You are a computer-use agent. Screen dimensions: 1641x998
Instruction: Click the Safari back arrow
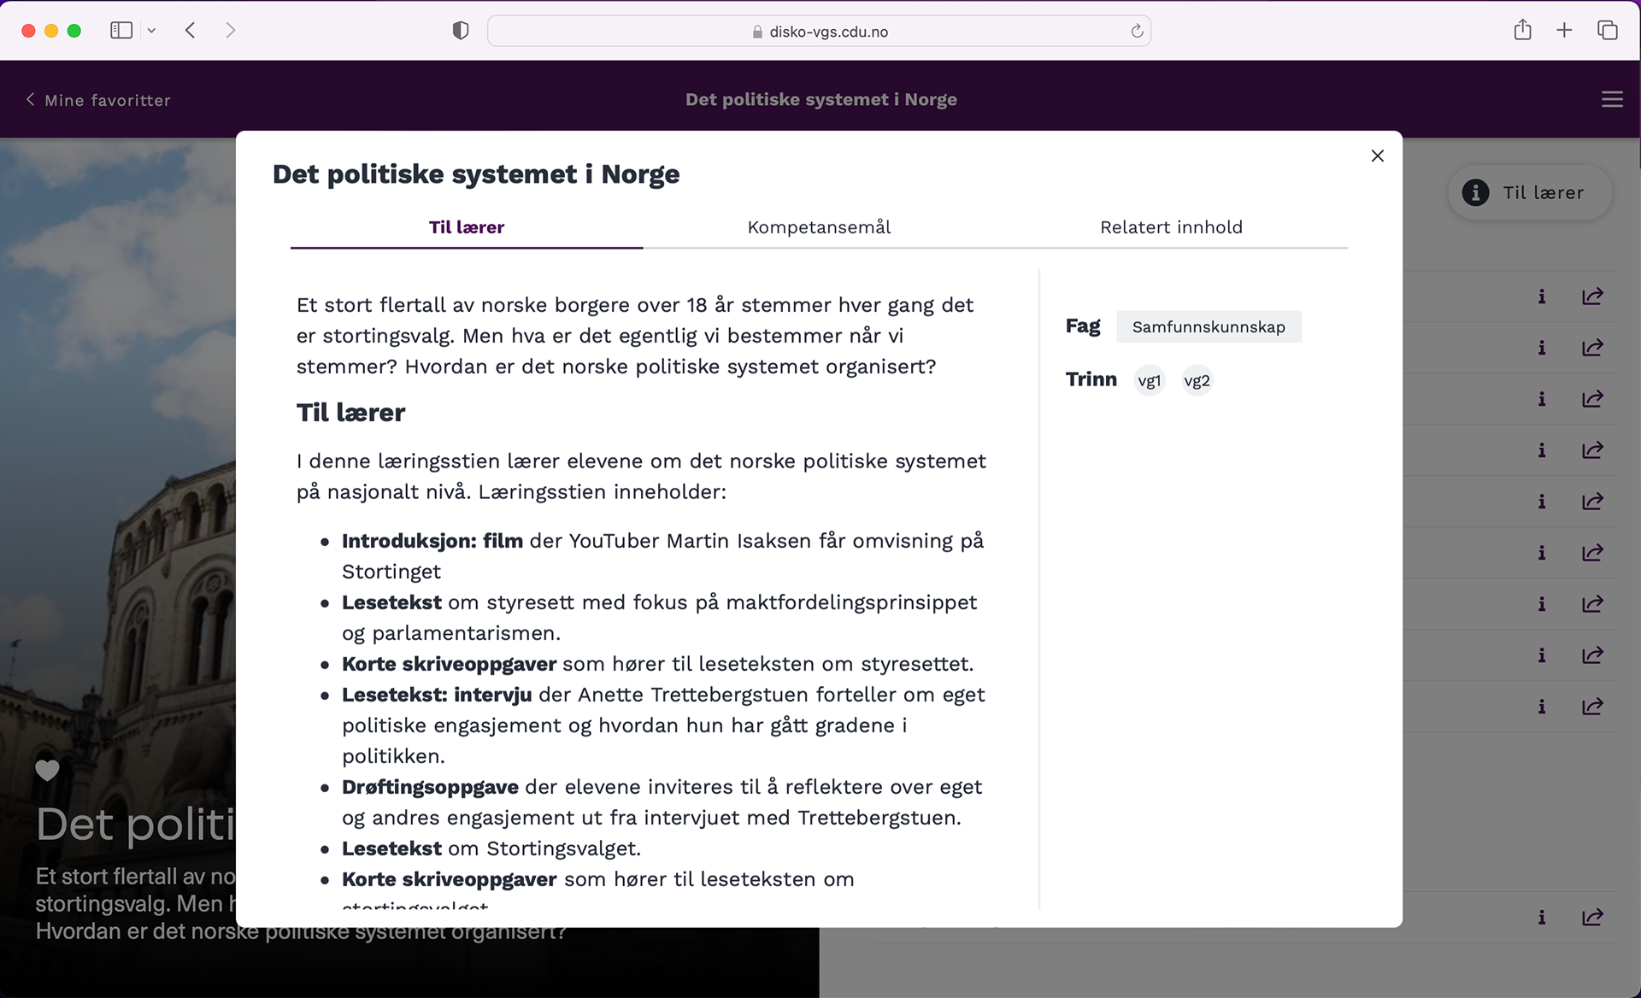[191, 31]
